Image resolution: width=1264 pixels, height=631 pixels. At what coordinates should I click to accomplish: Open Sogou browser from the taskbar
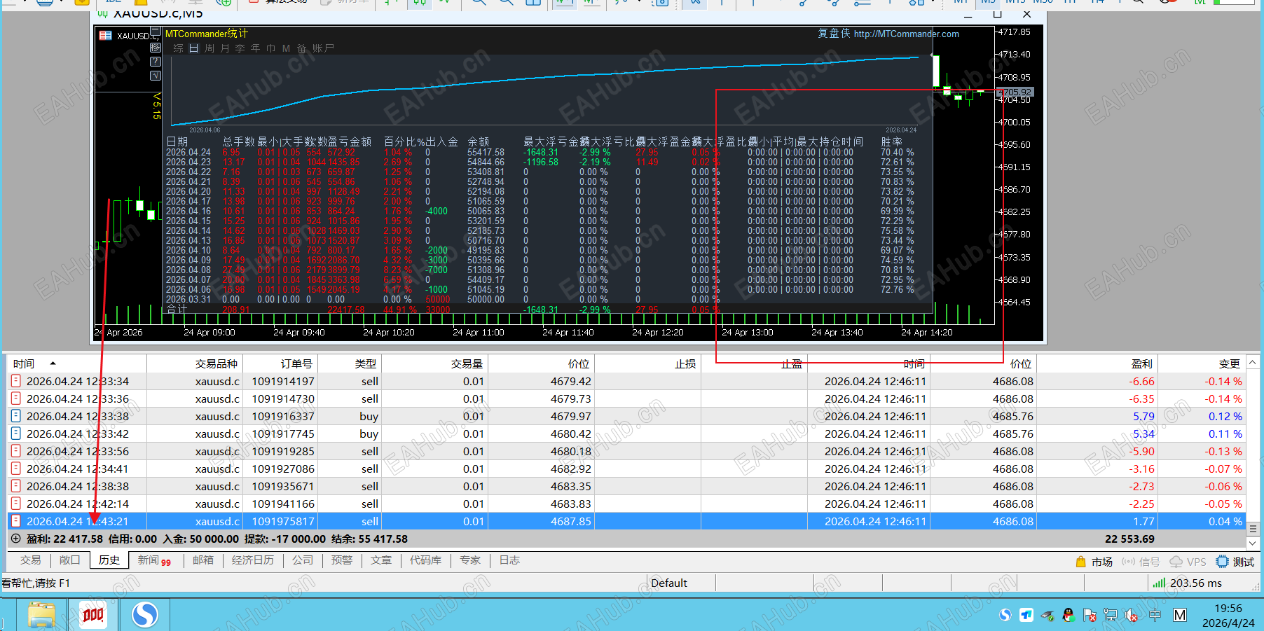tap(145, 615)
